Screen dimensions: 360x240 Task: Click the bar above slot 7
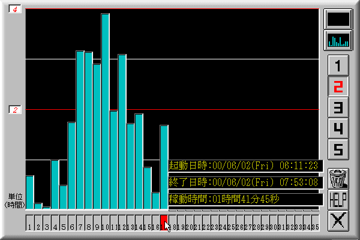[x=80, y=130]
